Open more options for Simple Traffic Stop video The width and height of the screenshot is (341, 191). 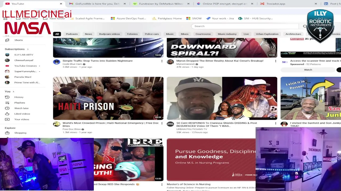click(162, 61)
